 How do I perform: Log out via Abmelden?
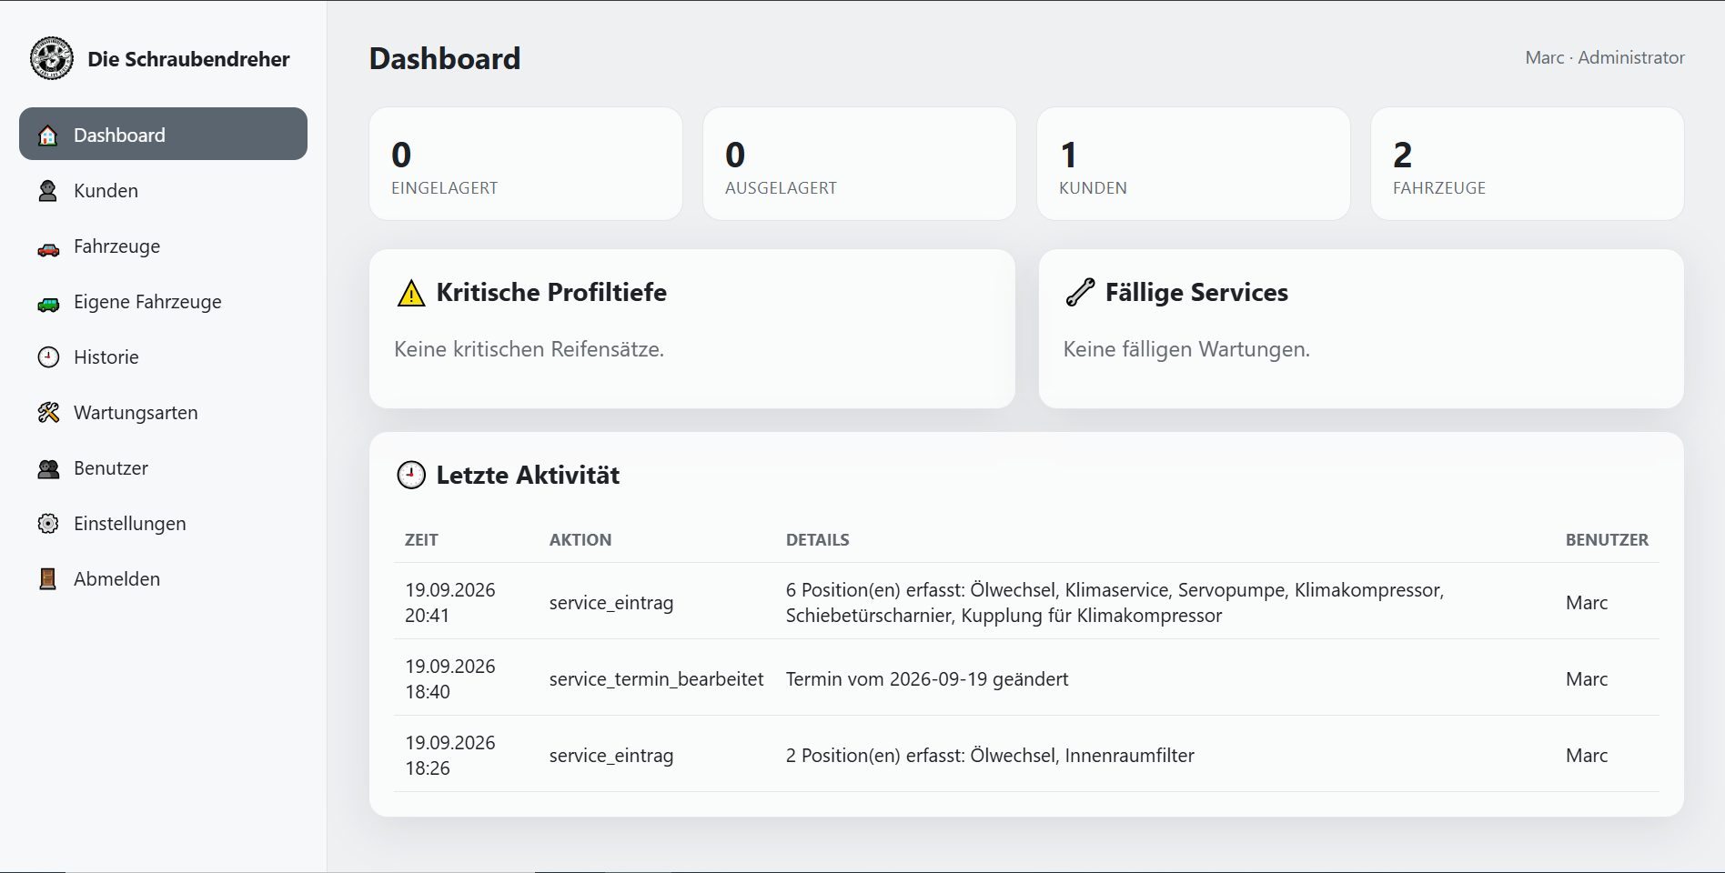163,579
